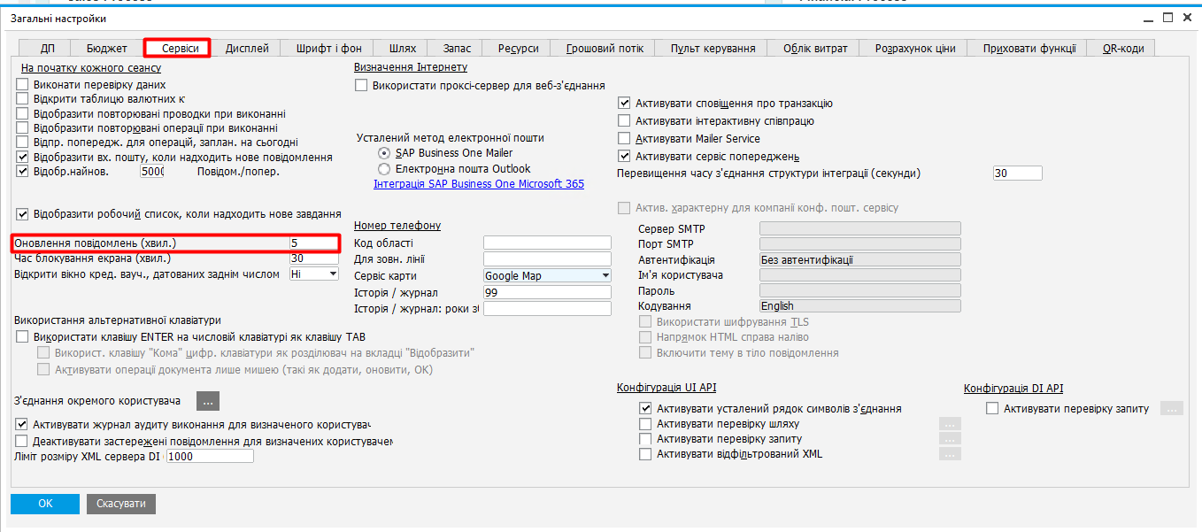Click the ellipsis button next to З'єднання окремого користувача
Viewport: 1202px width, 532px height.
pyautogui.click(x=207, y=401)
